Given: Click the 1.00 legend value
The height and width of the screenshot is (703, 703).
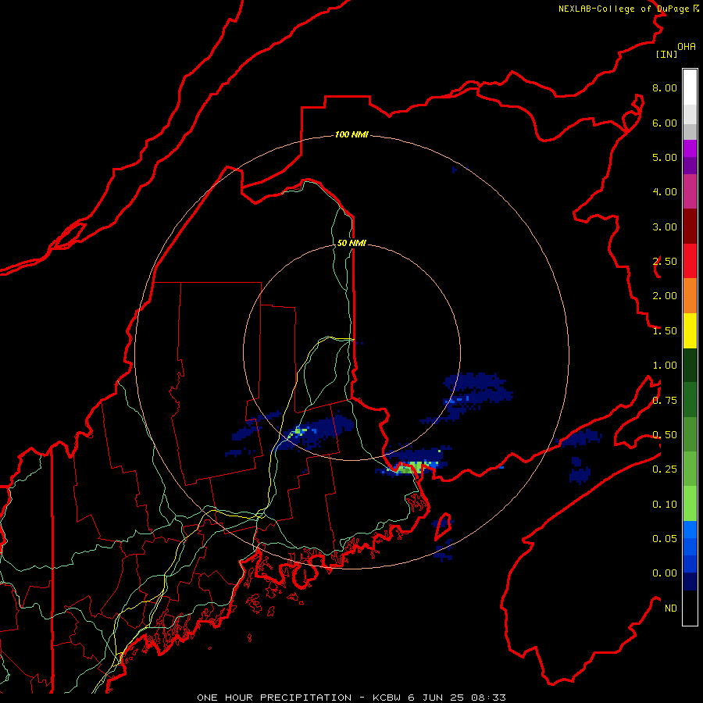Looking at the screenshot, I should point(665,366).
